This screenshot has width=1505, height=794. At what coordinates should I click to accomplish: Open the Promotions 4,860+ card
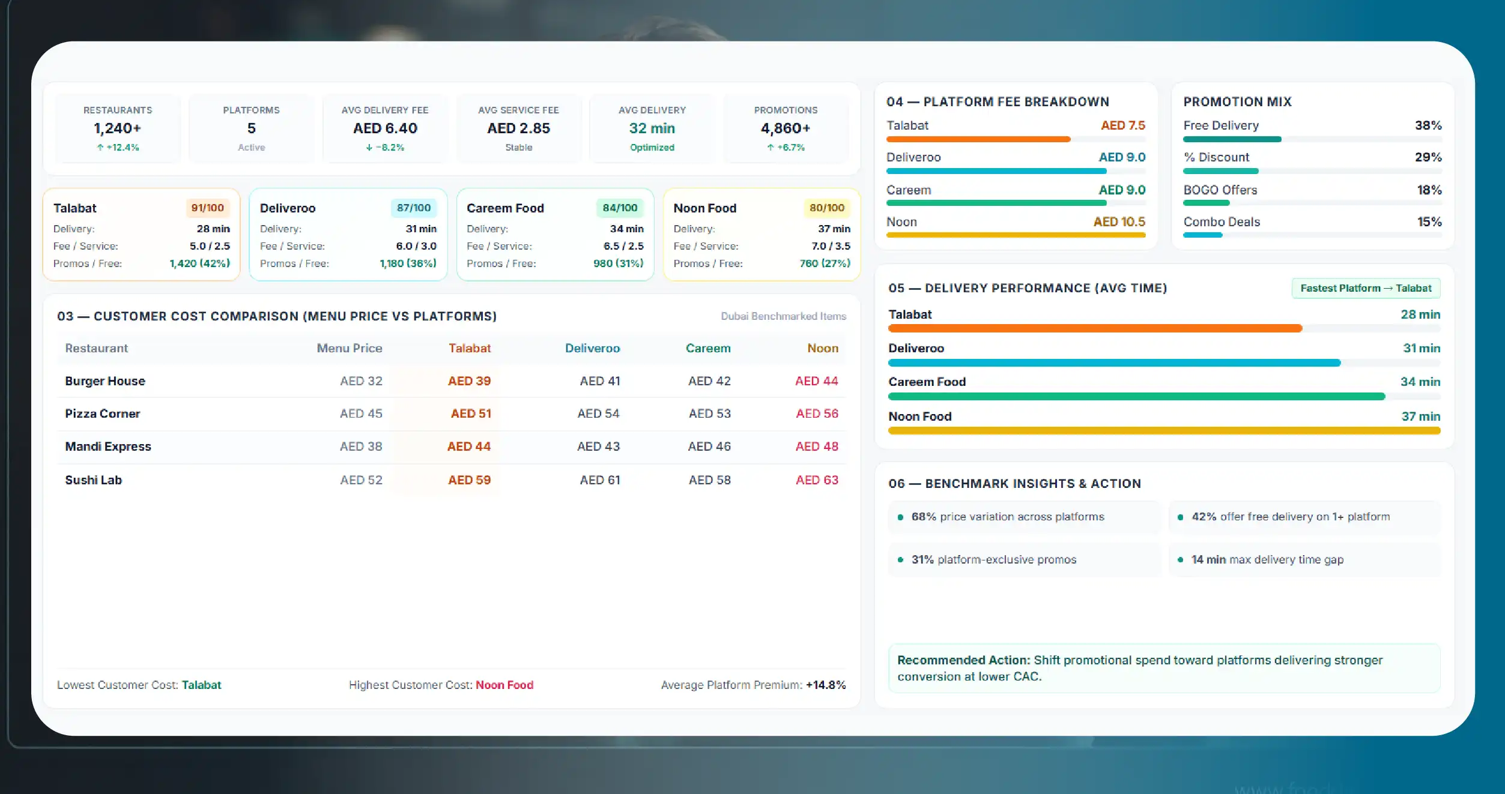pos(786,128)
